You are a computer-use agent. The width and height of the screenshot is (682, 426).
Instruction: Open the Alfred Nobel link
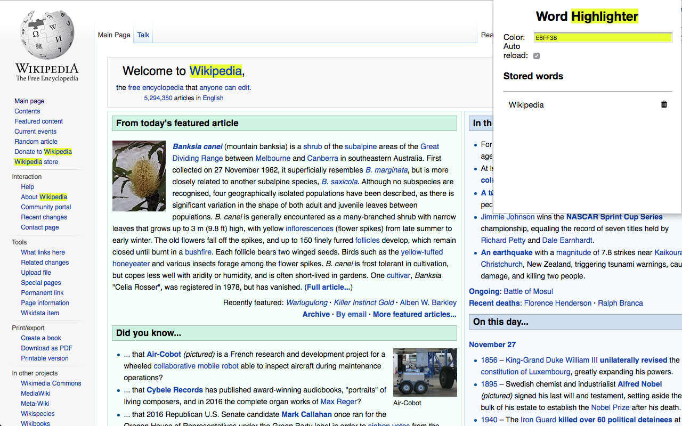[640, 384]
